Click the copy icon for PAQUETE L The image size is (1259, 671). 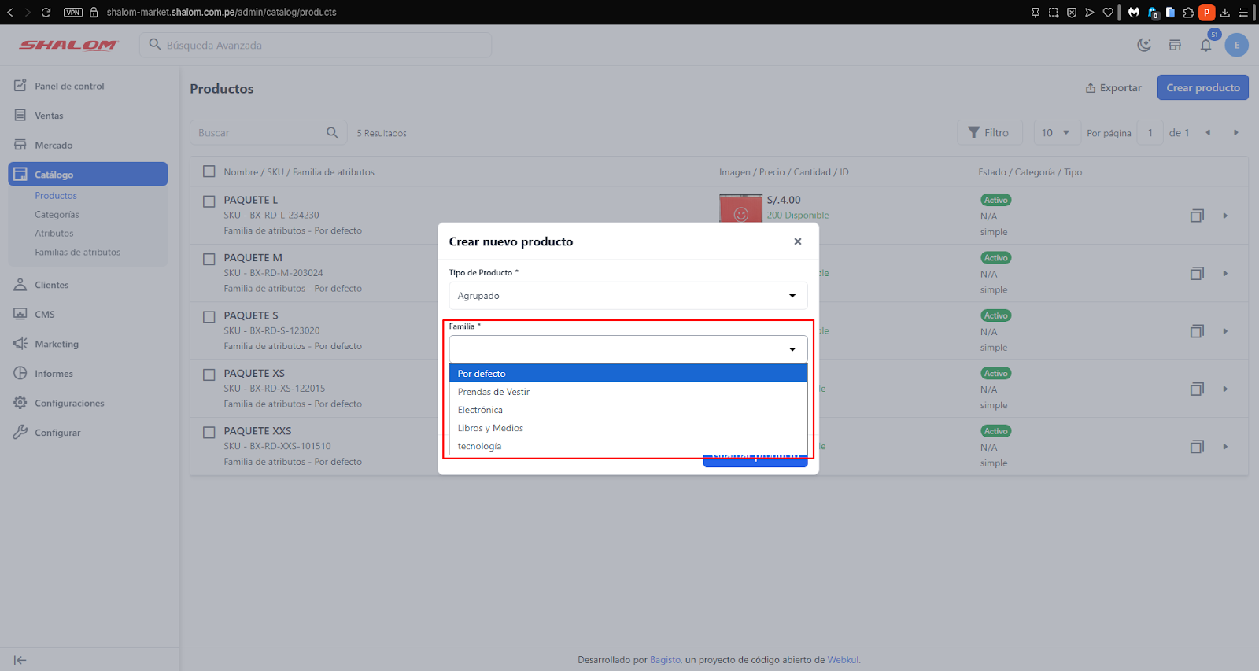click(1197, 216)
